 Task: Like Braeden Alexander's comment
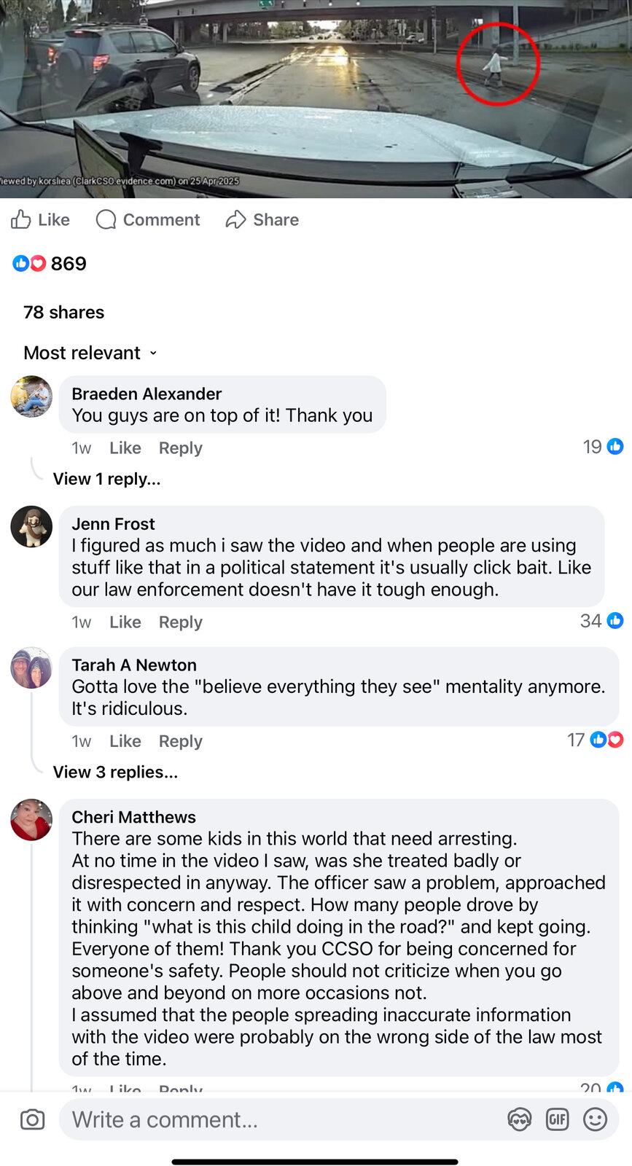125,448
